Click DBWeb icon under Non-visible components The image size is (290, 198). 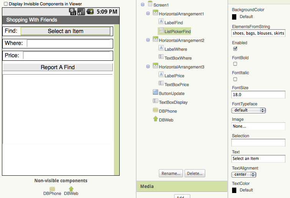pos(71,189)
